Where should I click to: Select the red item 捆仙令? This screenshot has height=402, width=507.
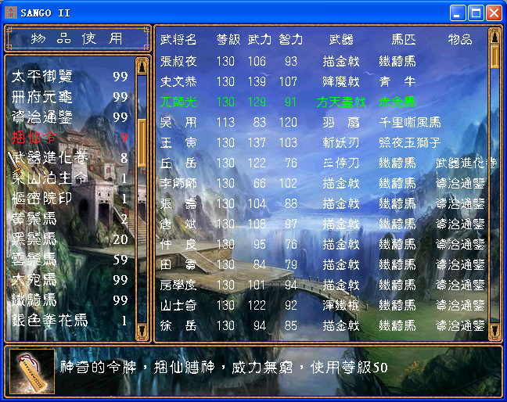(70, 138)
